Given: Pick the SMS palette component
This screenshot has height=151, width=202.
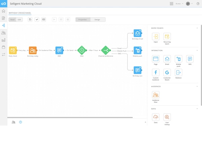Looking at the screenshot, I should tap(190, 59).
